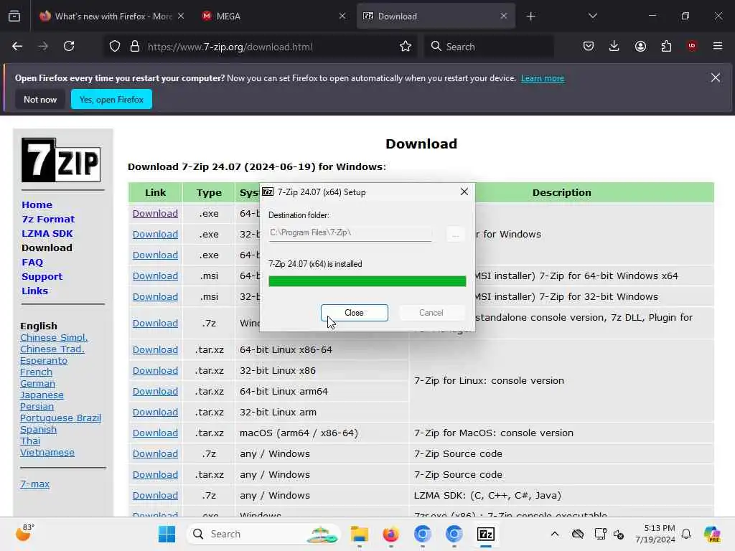Open a new browser tab with plus
Screen dimensions: 735x551
point(530,17)
